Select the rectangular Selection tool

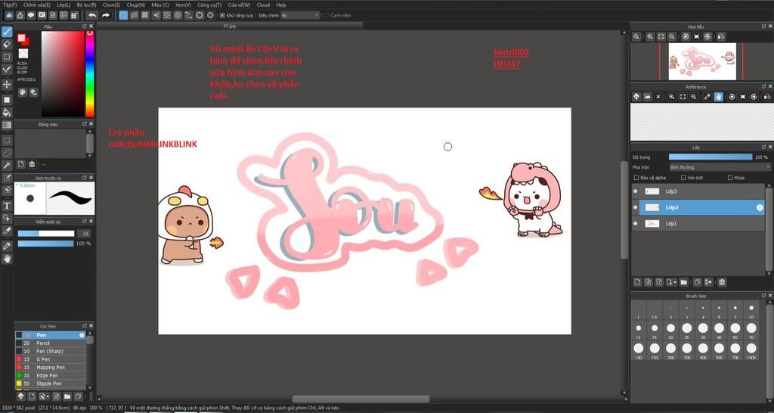6,140
